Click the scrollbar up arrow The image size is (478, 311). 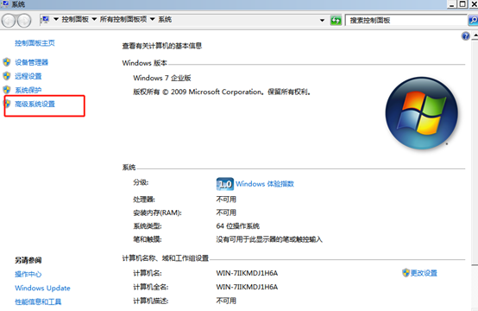[x=475, y=36]
